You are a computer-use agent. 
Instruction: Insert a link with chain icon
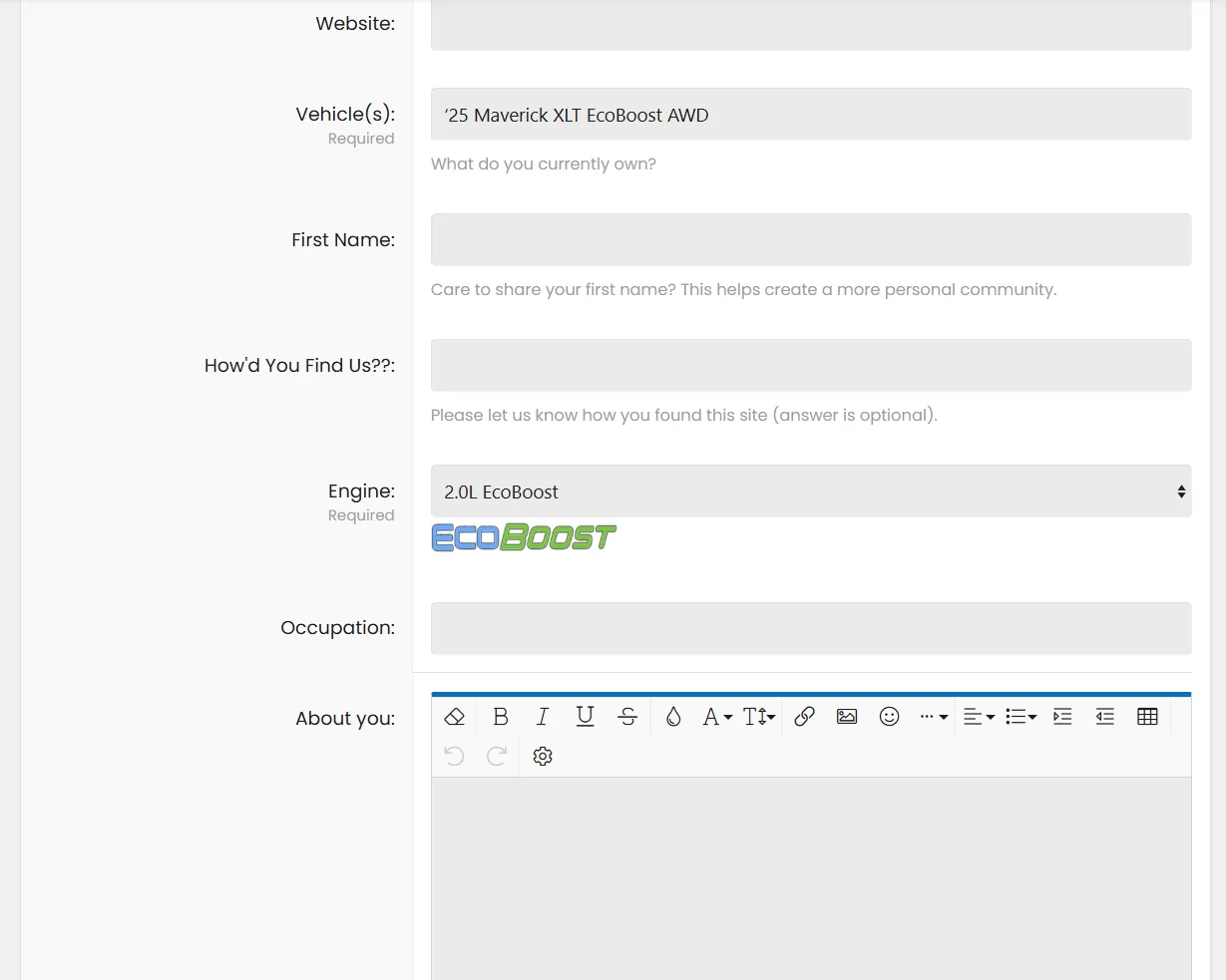(x=805, y=716)
